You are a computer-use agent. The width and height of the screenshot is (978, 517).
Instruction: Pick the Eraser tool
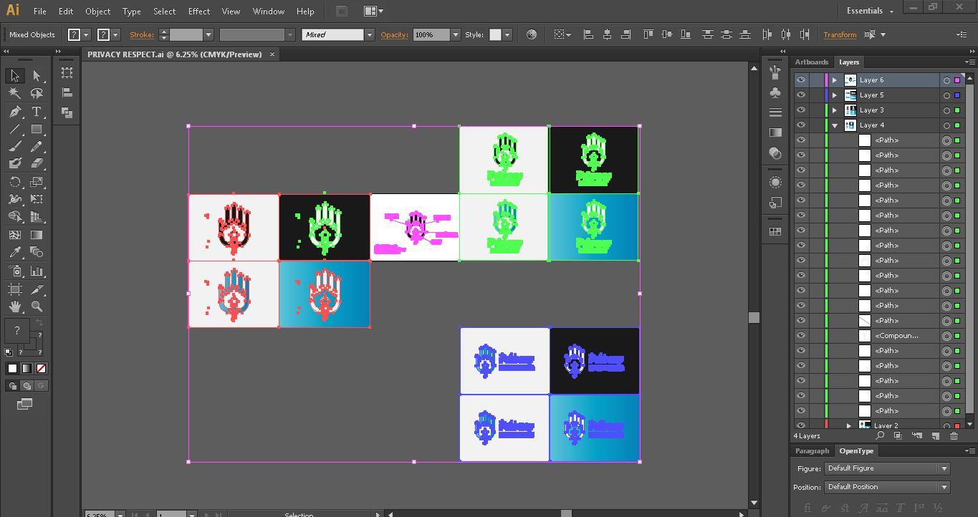(37, 164)
